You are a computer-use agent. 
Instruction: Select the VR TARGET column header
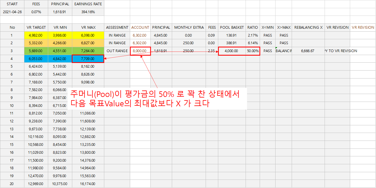[x=36, y=28]
